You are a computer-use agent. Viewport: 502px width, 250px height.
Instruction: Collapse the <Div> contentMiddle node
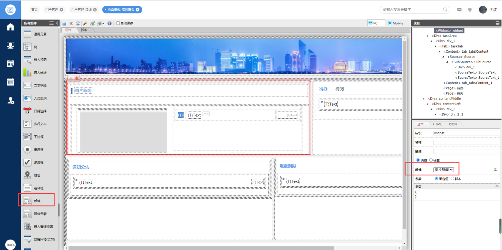[x=424, y=99]
